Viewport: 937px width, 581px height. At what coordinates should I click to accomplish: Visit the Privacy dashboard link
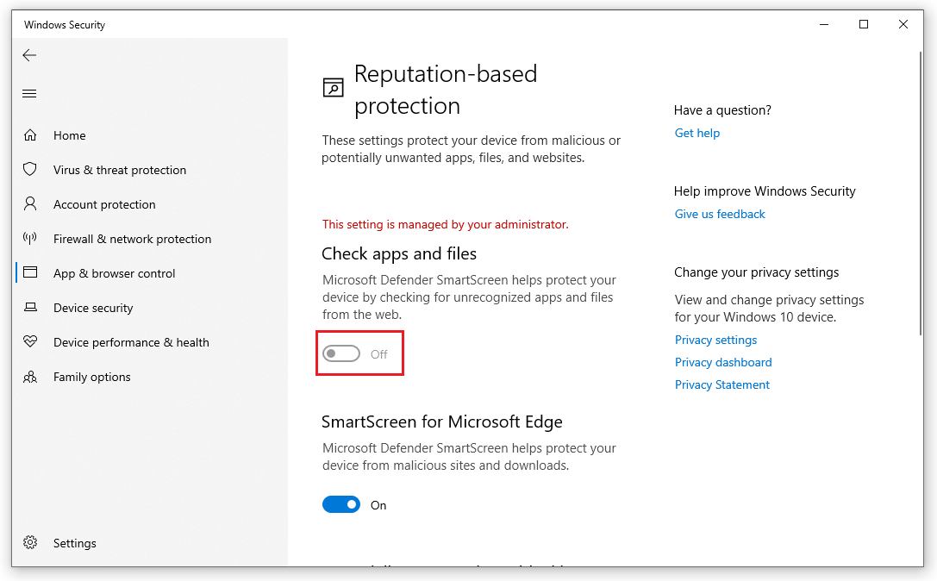(x=723, y=362)
